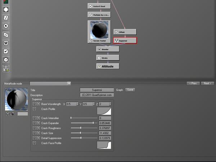Edit the Title field containing Supernoi
The width and height of the screenshot is (216, 162).
point(97,90)
